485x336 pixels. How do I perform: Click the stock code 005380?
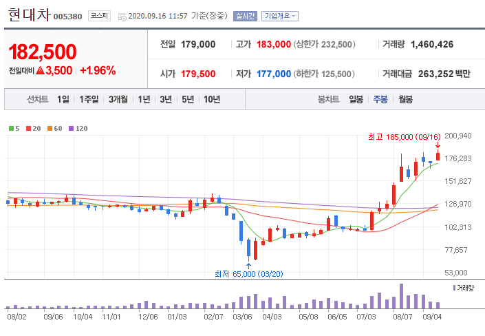67,17
